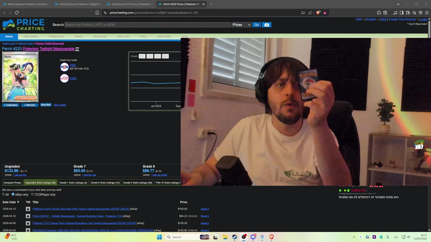Click the + Collection button
The image size is (431, 242).
click(x=10, y=105)
